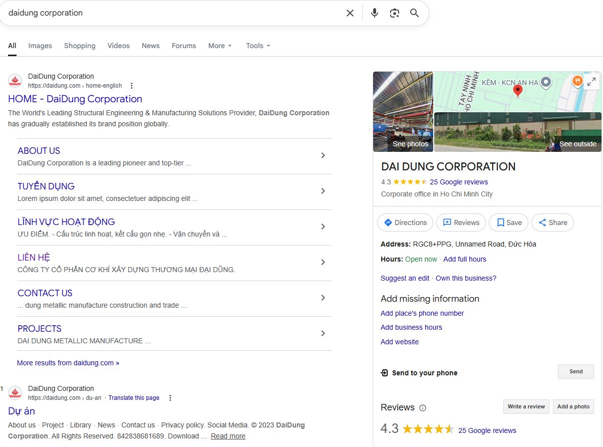Image resolution: width=603 pixels, height=447 pixels.
Task: Open the info tooltip beside Reviews heading
Action: pos(424,408)
